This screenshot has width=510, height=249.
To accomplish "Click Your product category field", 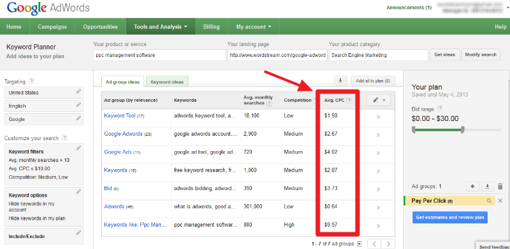I will [379, 55].
